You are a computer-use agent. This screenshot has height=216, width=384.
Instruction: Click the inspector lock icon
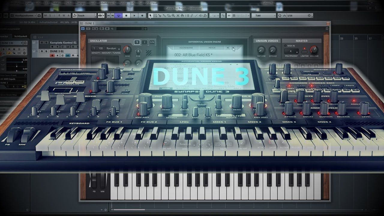[14, 53]
